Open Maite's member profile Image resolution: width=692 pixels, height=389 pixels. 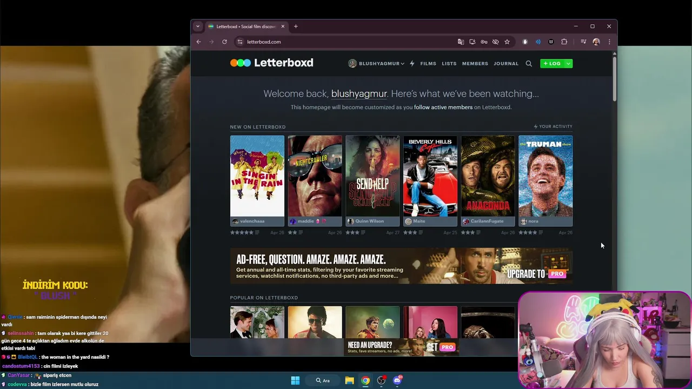pyautogui.click(x=419, y=221)
